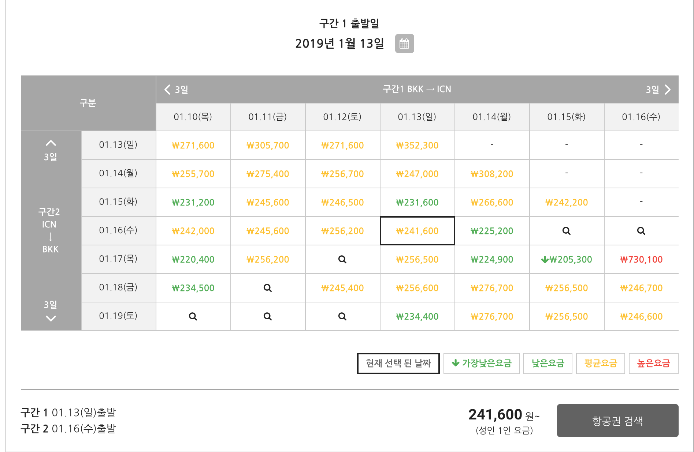
Task: Click the left chevron to view 3 earlier departure days
Action: (x=167, y=89)
